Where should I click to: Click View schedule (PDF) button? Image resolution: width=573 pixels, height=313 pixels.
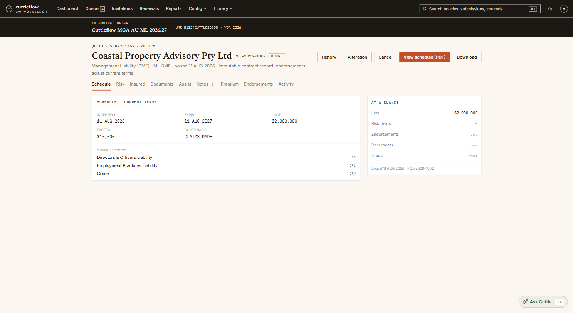(424, 57)
